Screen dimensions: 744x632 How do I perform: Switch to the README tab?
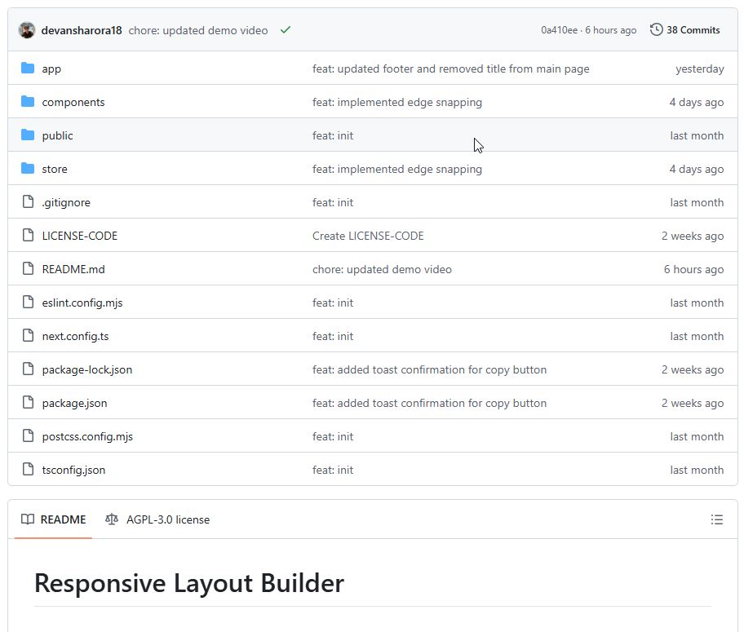[x=54, y=519]
